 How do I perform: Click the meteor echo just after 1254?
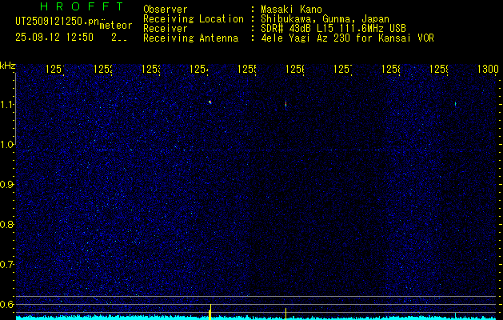click(x=210, y=102)
